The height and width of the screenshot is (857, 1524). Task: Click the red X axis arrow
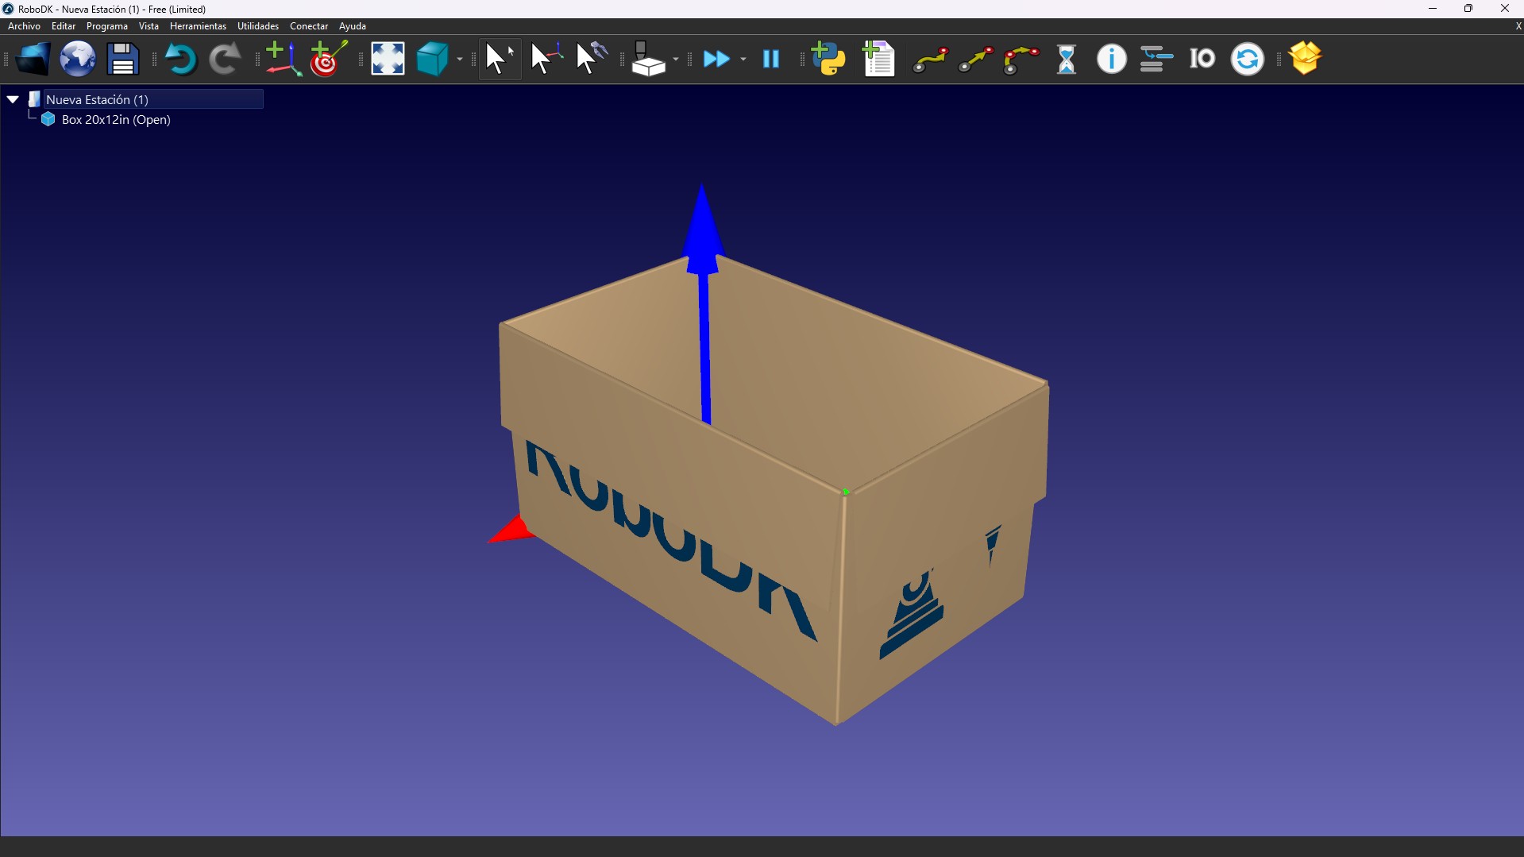click(511, 531)
